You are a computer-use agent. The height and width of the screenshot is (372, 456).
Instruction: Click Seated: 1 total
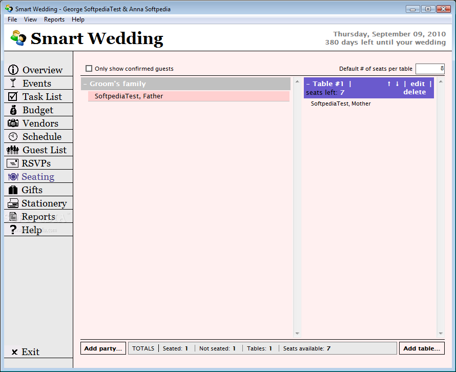click(x=175, y=348)
